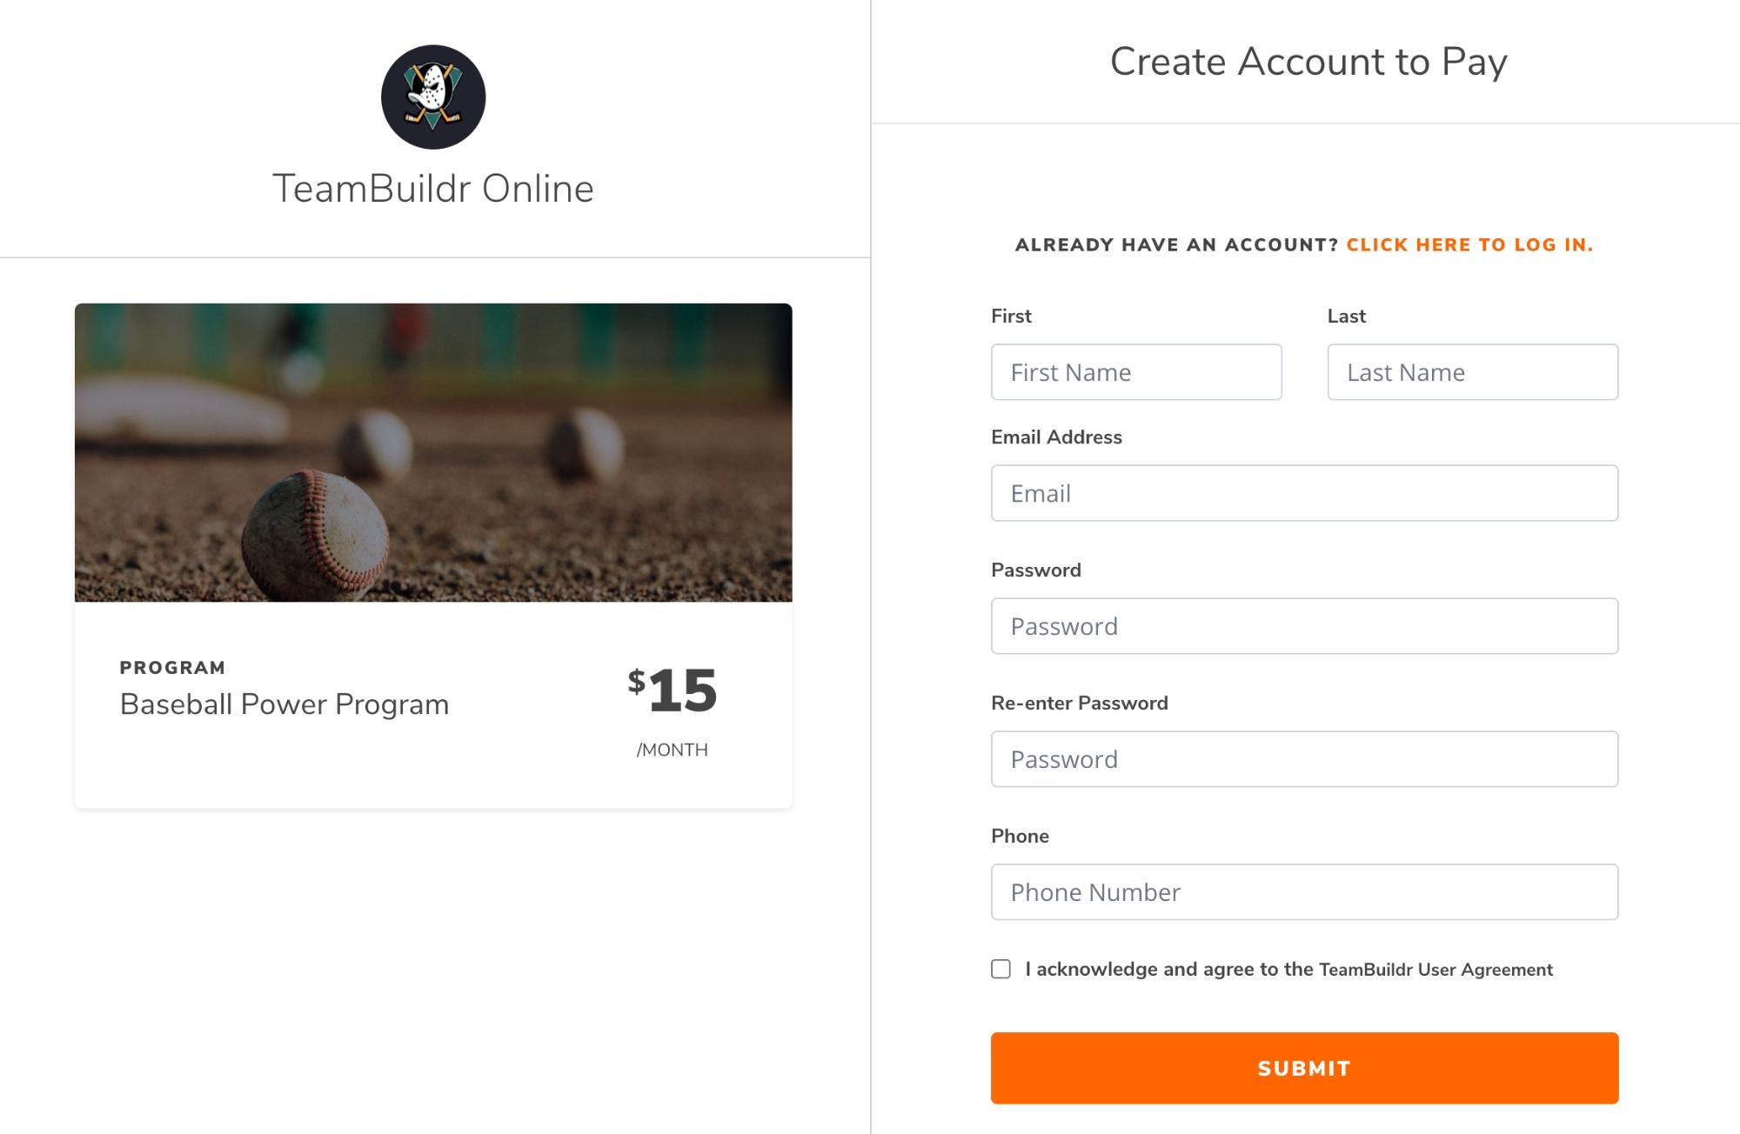Focus the Last Name input field
1740x1134 pixels.
[x=1473, y=372]
